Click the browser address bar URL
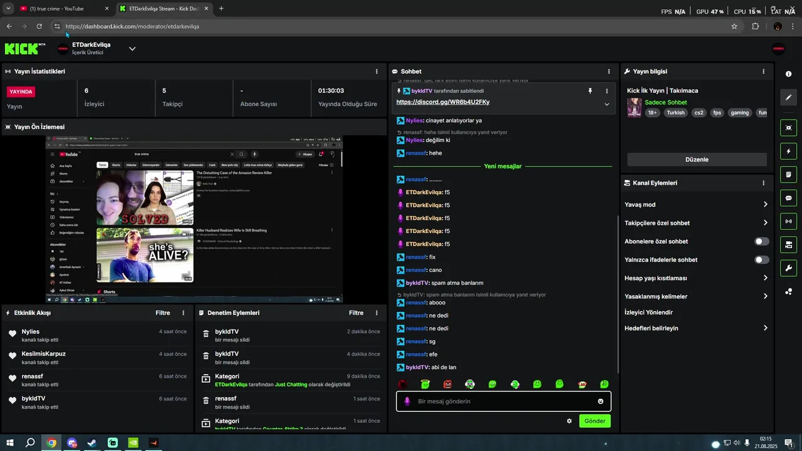Viewport: 802px width, 451px height. tap(132, 26)
